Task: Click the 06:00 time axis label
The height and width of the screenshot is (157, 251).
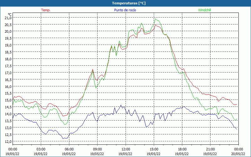Action: 69,149
